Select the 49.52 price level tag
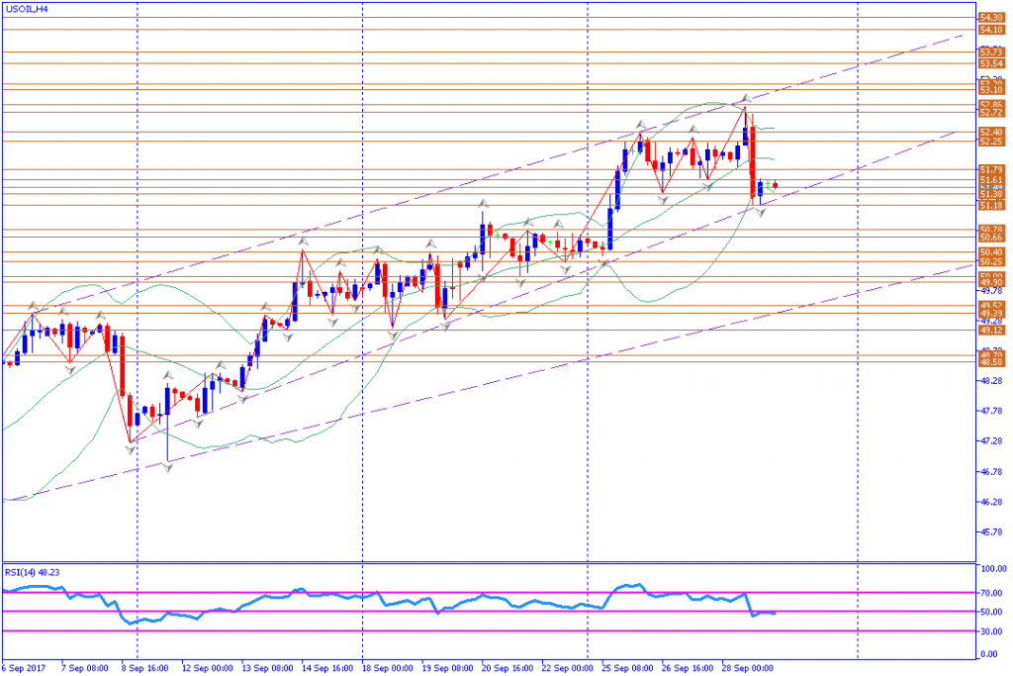The width and height of the screenshot is (1013, 676). (991, 305)
